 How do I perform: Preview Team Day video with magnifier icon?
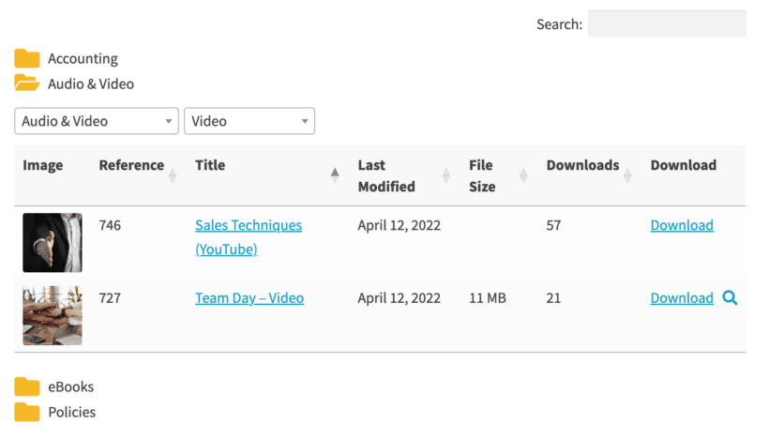point(730,297)
